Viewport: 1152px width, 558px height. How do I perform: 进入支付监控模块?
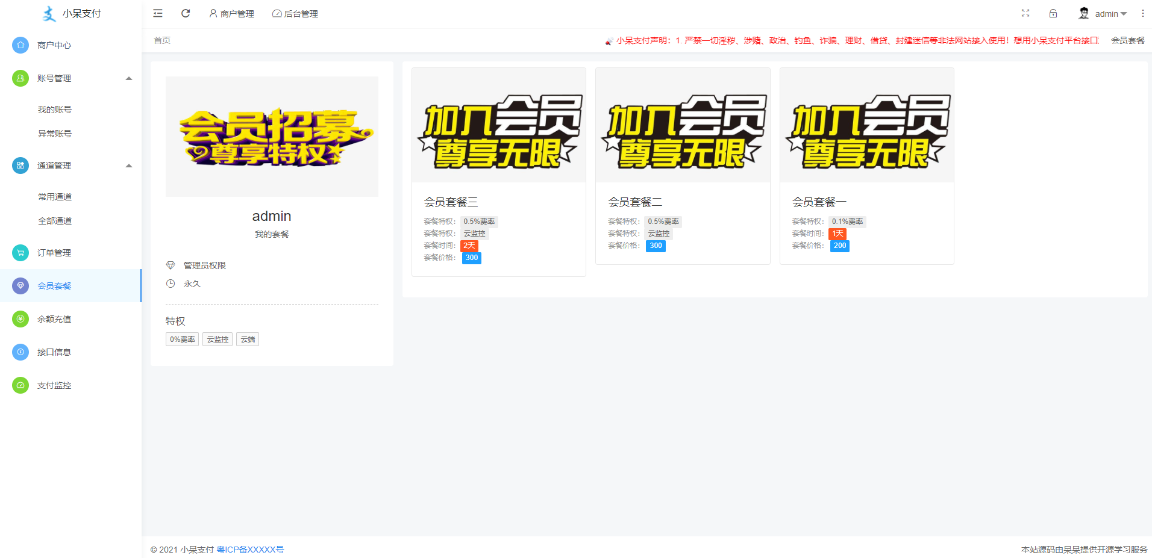click(54, 385)
